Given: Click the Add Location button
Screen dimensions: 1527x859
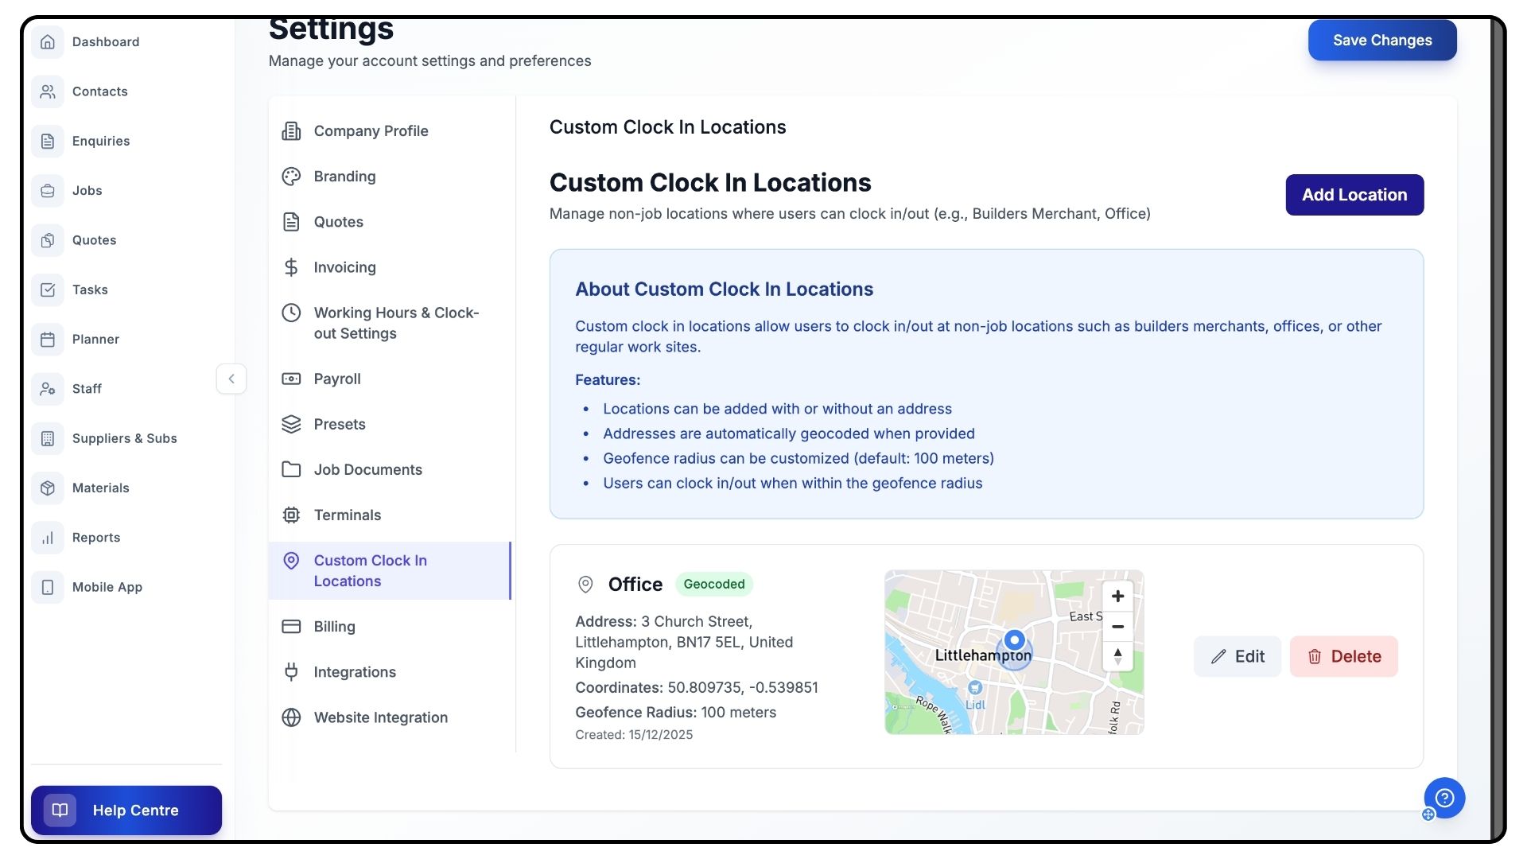Looking at the screenshot, I should coord(1354,195).
